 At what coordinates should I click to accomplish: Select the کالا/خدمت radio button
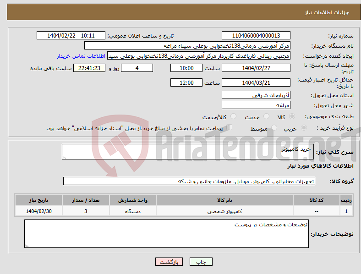(234, 116)
